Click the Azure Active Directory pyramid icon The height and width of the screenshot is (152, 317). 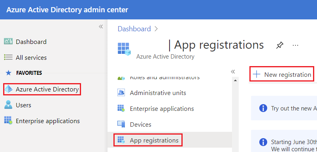coord(8,89)
